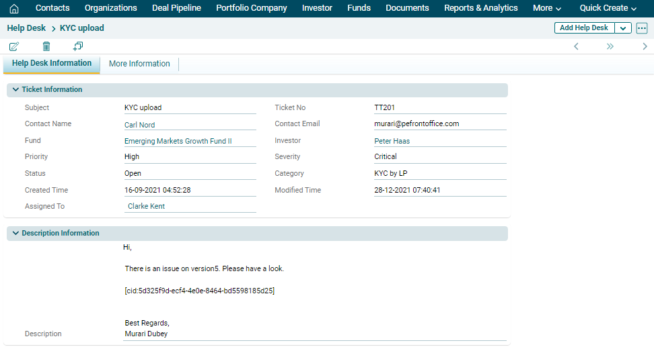Click the duplicate record icon
Viewport: 654px width, 349px height.
[x=78, y=46]
